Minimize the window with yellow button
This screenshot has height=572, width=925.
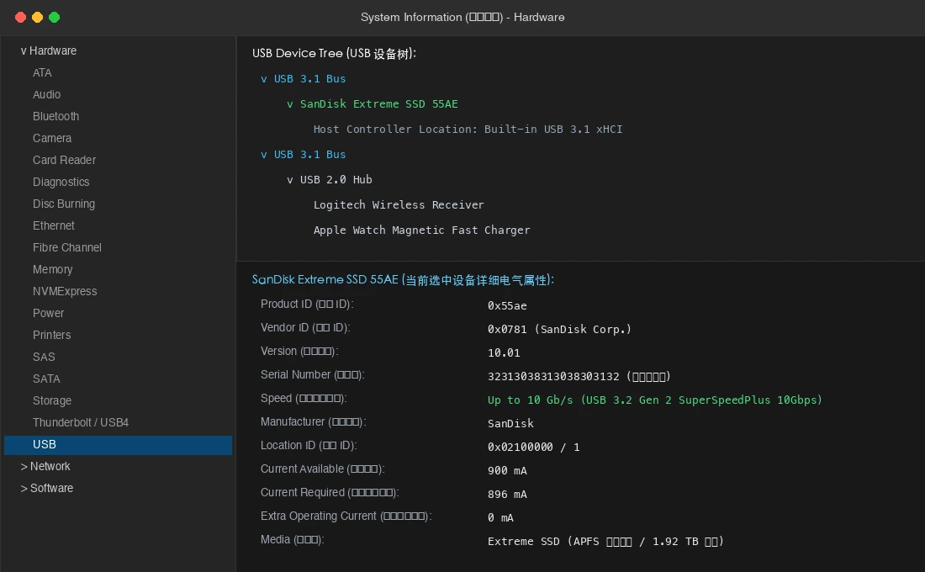tap(38, 17)
